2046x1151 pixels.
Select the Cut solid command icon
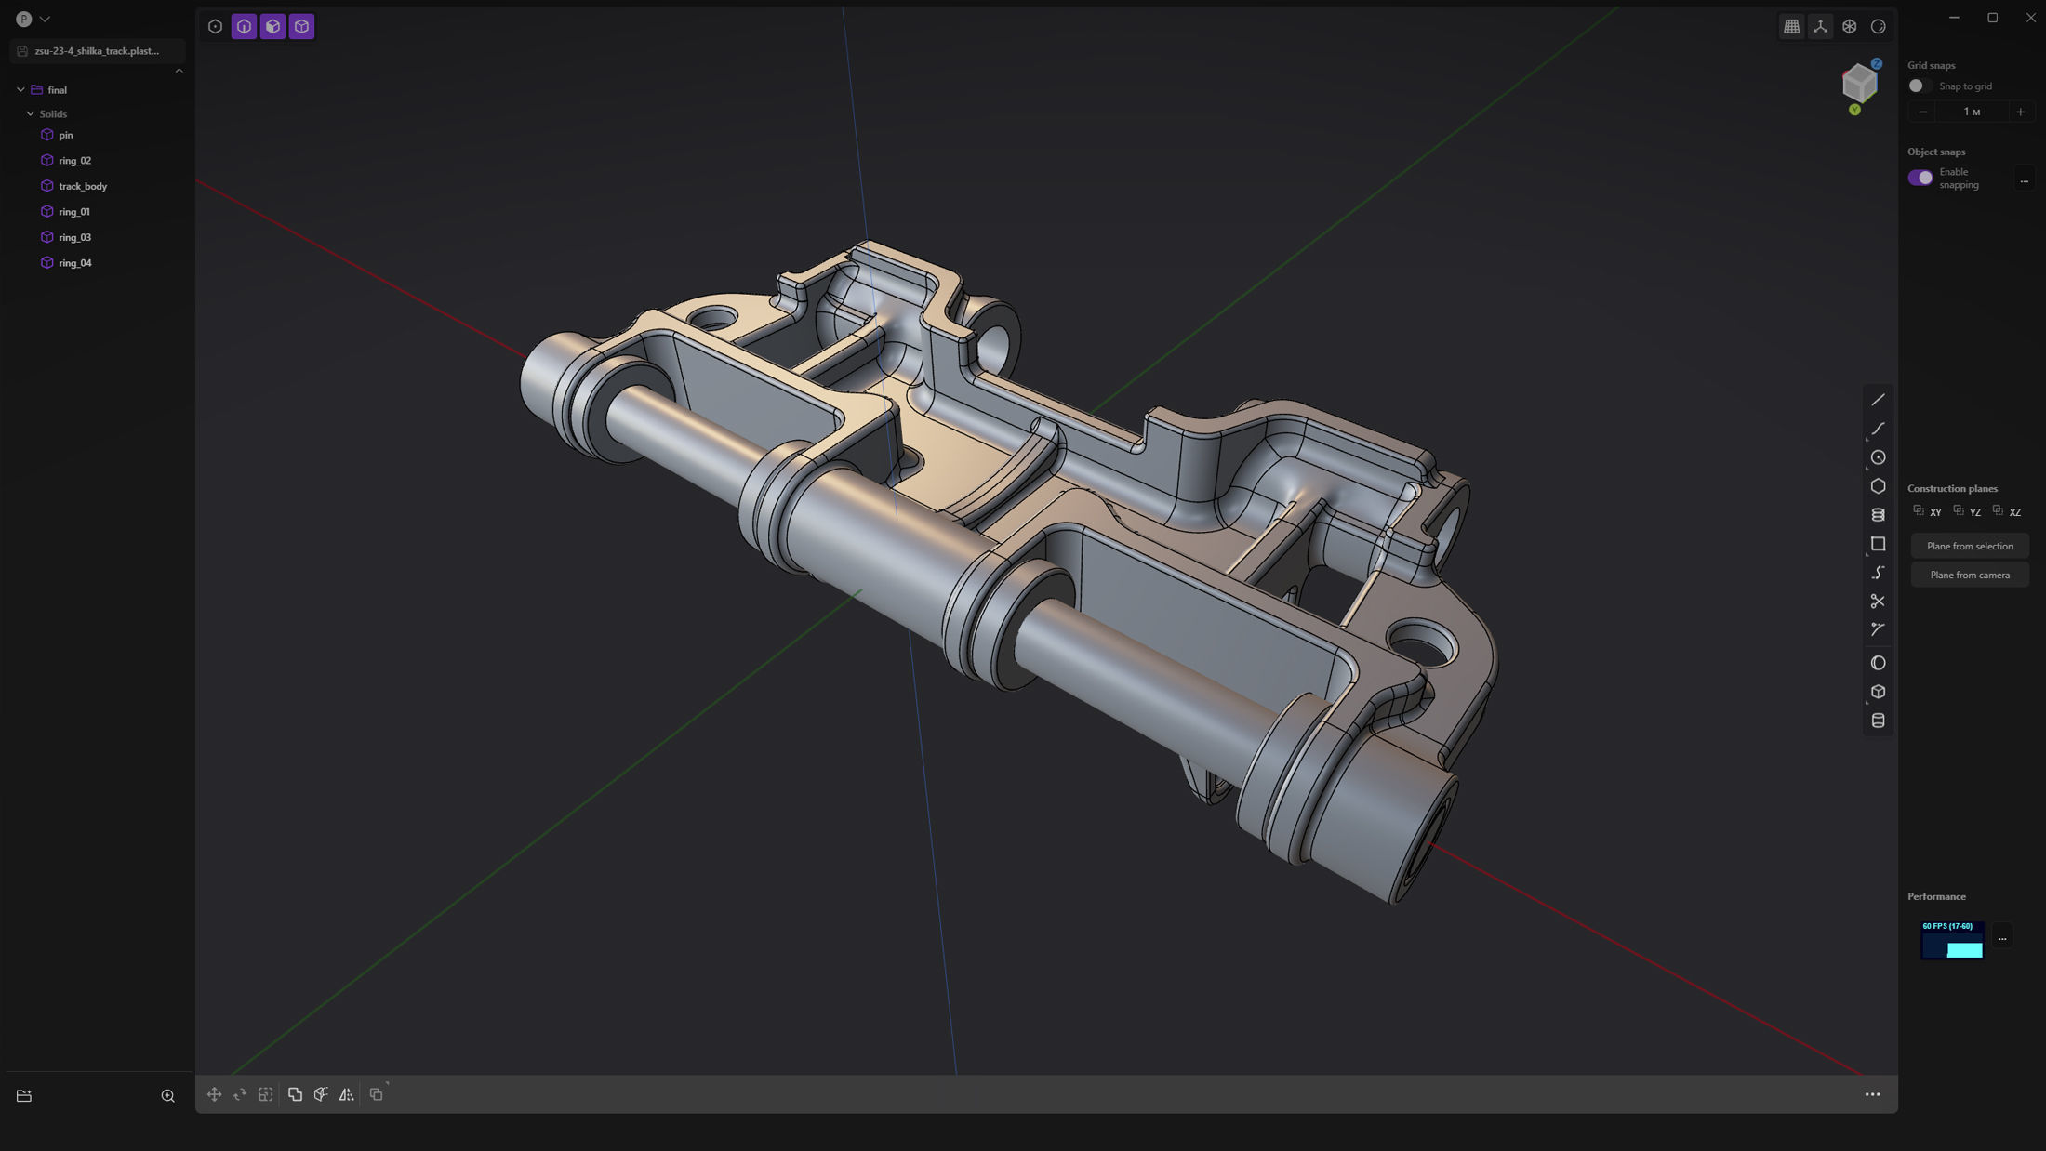321,1095
